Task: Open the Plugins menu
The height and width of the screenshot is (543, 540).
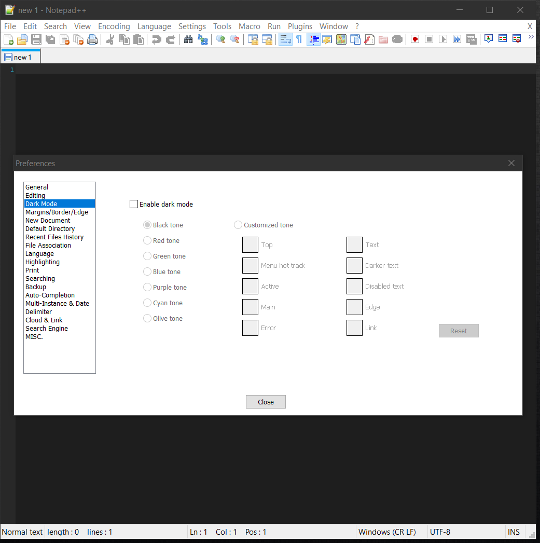Action: pos(300,26)
